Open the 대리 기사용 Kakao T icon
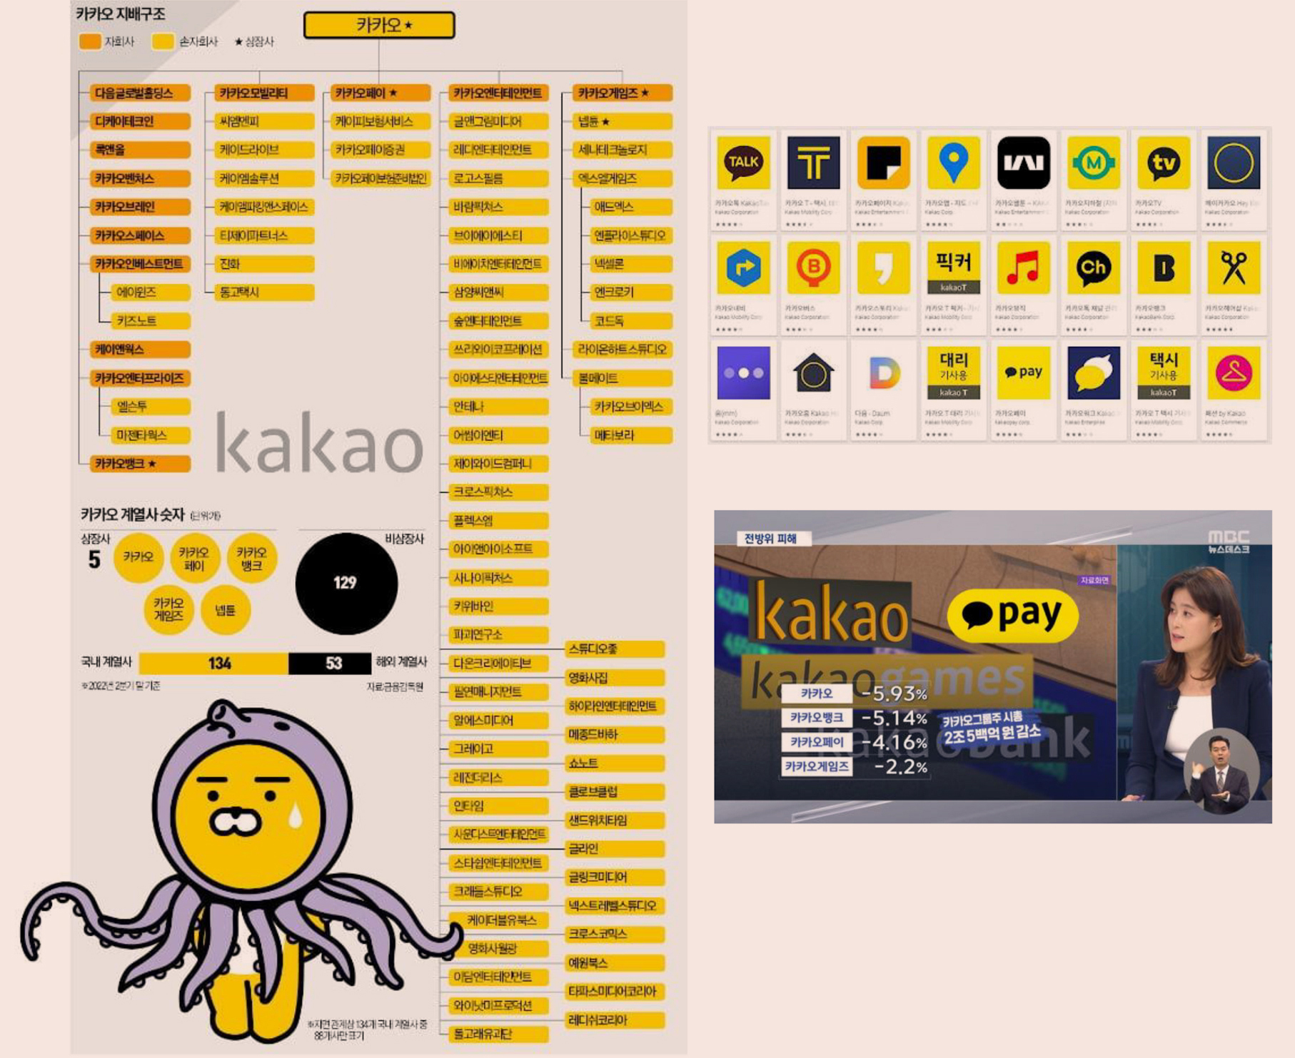This screenshot has height=1058, width=1295. 953,372
